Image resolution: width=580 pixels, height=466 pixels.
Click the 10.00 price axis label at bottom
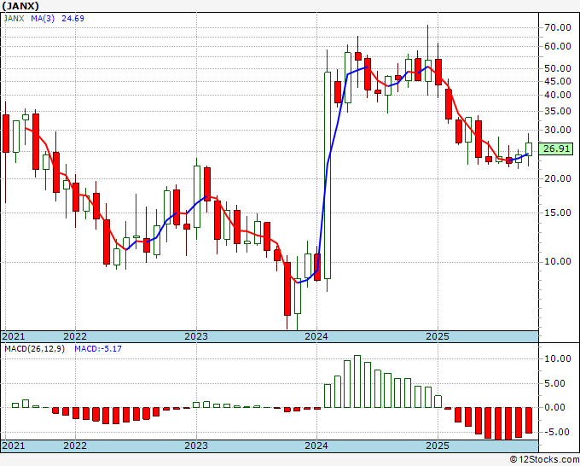coord(557,262)
